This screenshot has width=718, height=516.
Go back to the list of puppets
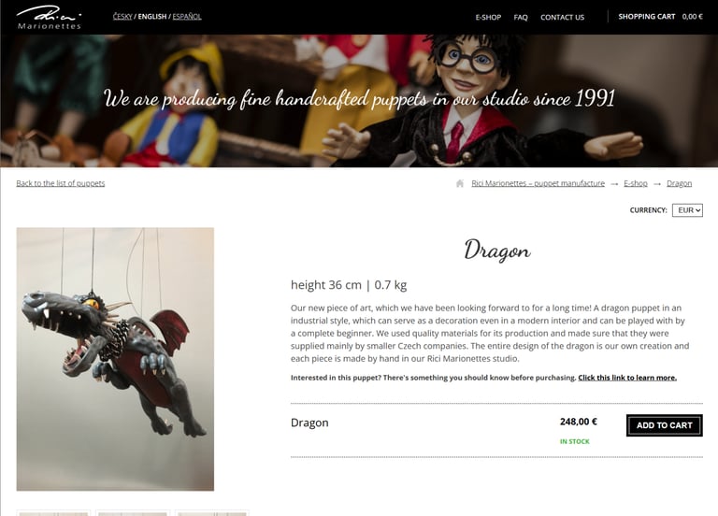point(61,183)
